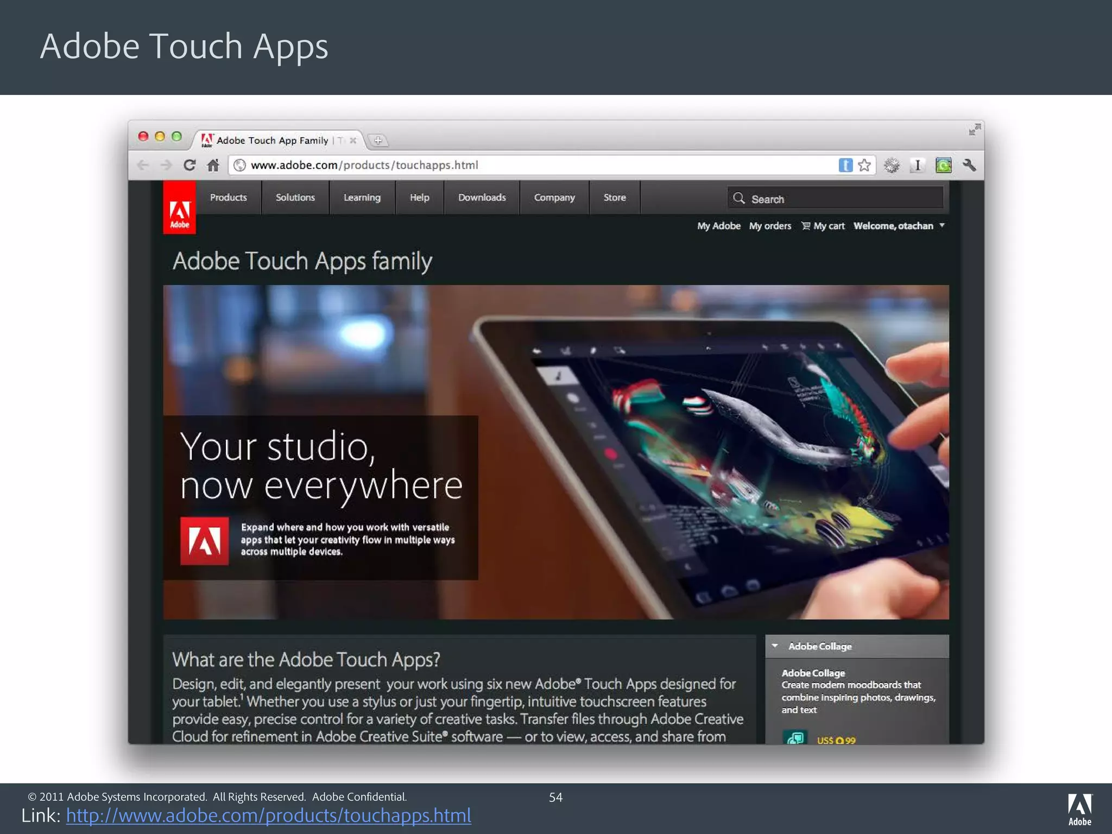Collapse the Adobe Collage panel arrow
The width and height of the screenshot is (1112, 834).
(x=775, y=646)
